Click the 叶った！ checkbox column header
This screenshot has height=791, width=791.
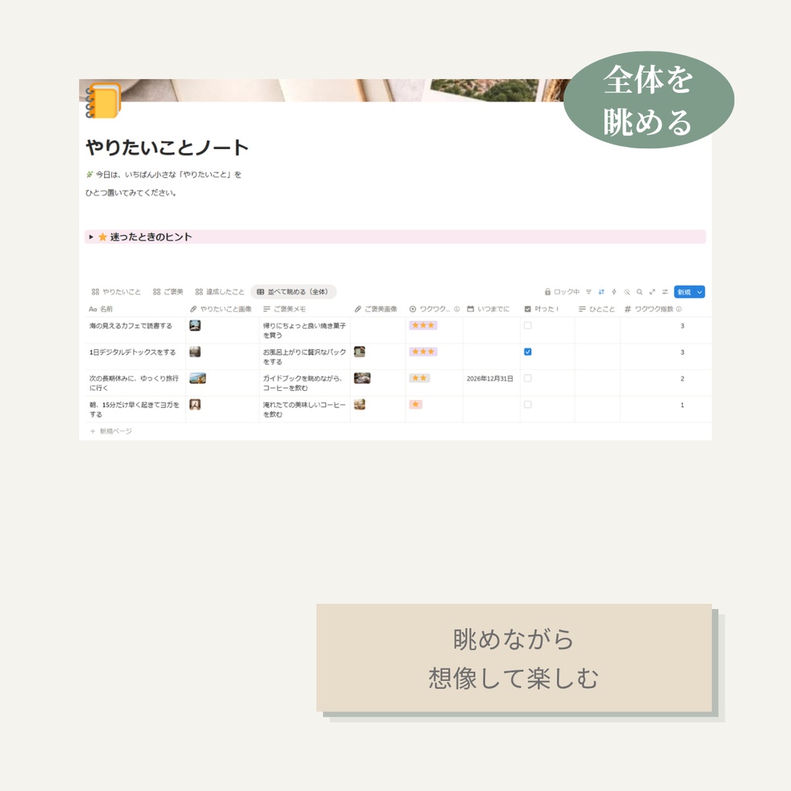pos(541,309)
